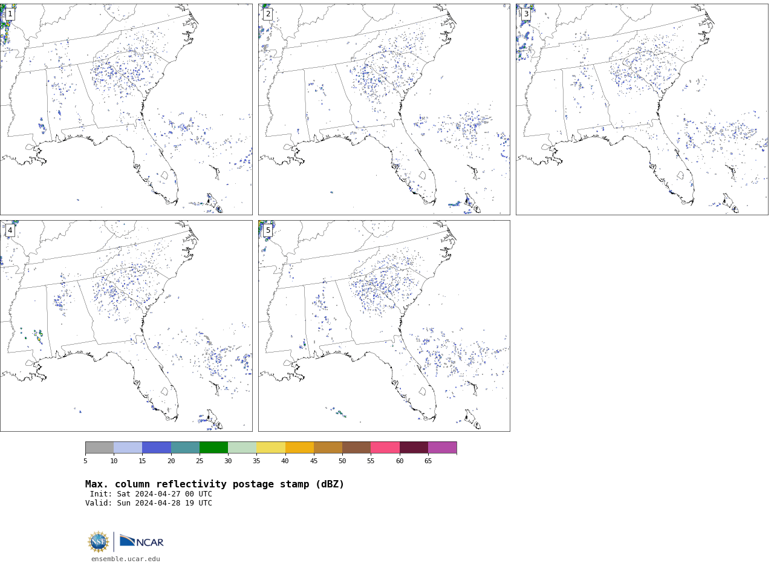
Task: Click the yellow 35-40 dBZ swatch
Action: [271, 447]
